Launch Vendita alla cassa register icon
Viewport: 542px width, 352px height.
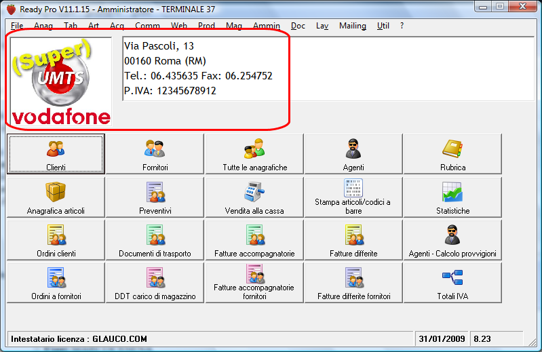point(254,197)
